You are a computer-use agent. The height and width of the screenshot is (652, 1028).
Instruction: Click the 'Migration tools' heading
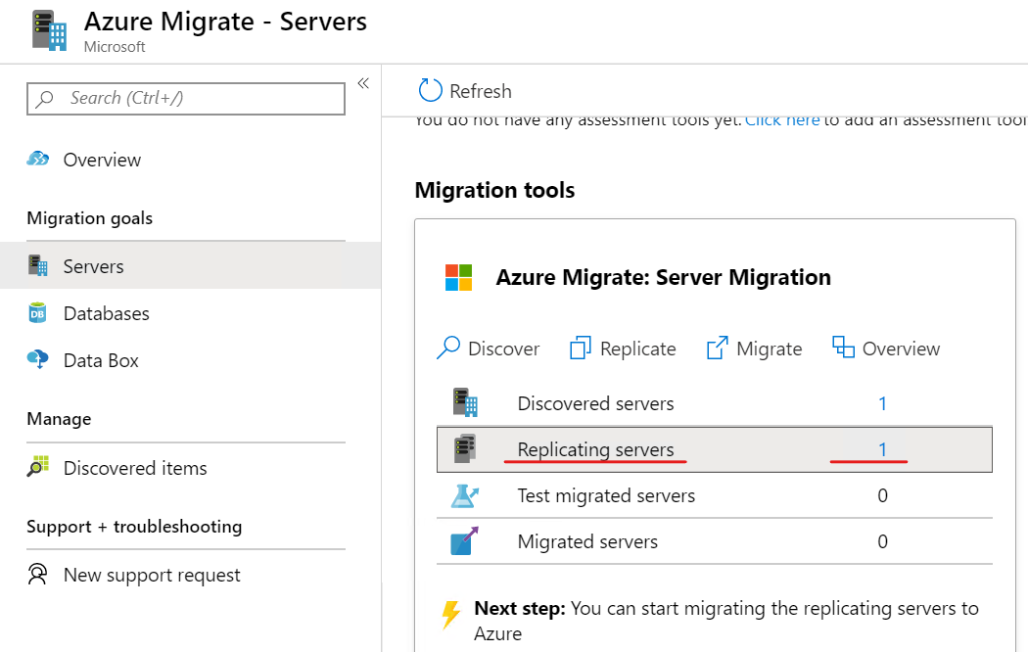point(495,190)
